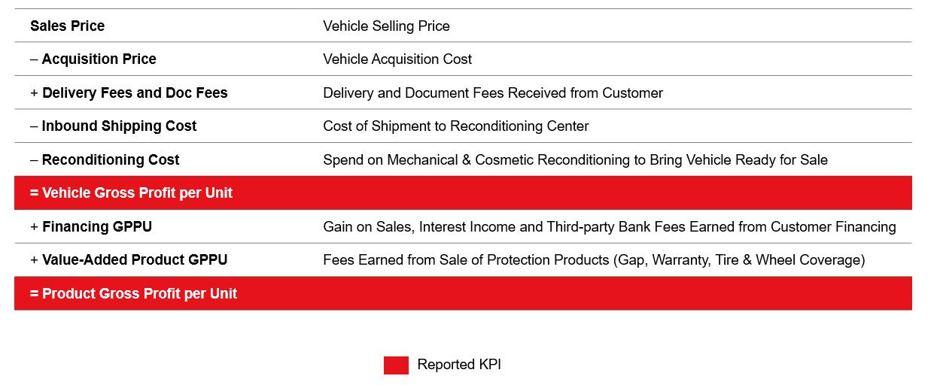The width and height of the screenshot is (934, 385).
Task: Select Cost of Shipment to Reconditioning Center
Action: 456,126
